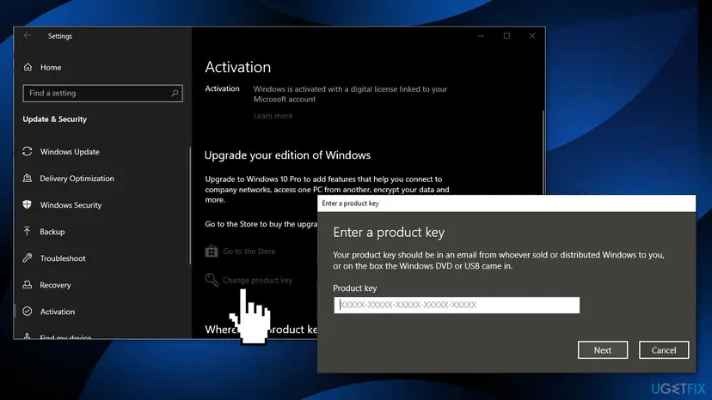Screen dimensions: 712x400
Task: Go to Home in Settings
Action: coord(51,67)
